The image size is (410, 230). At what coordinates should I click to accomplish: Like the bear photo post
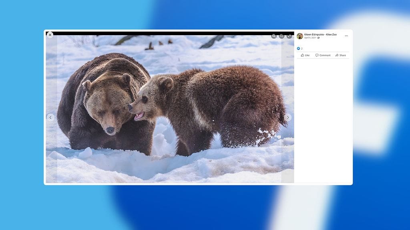pyautogui.click(x=305, y=55)
